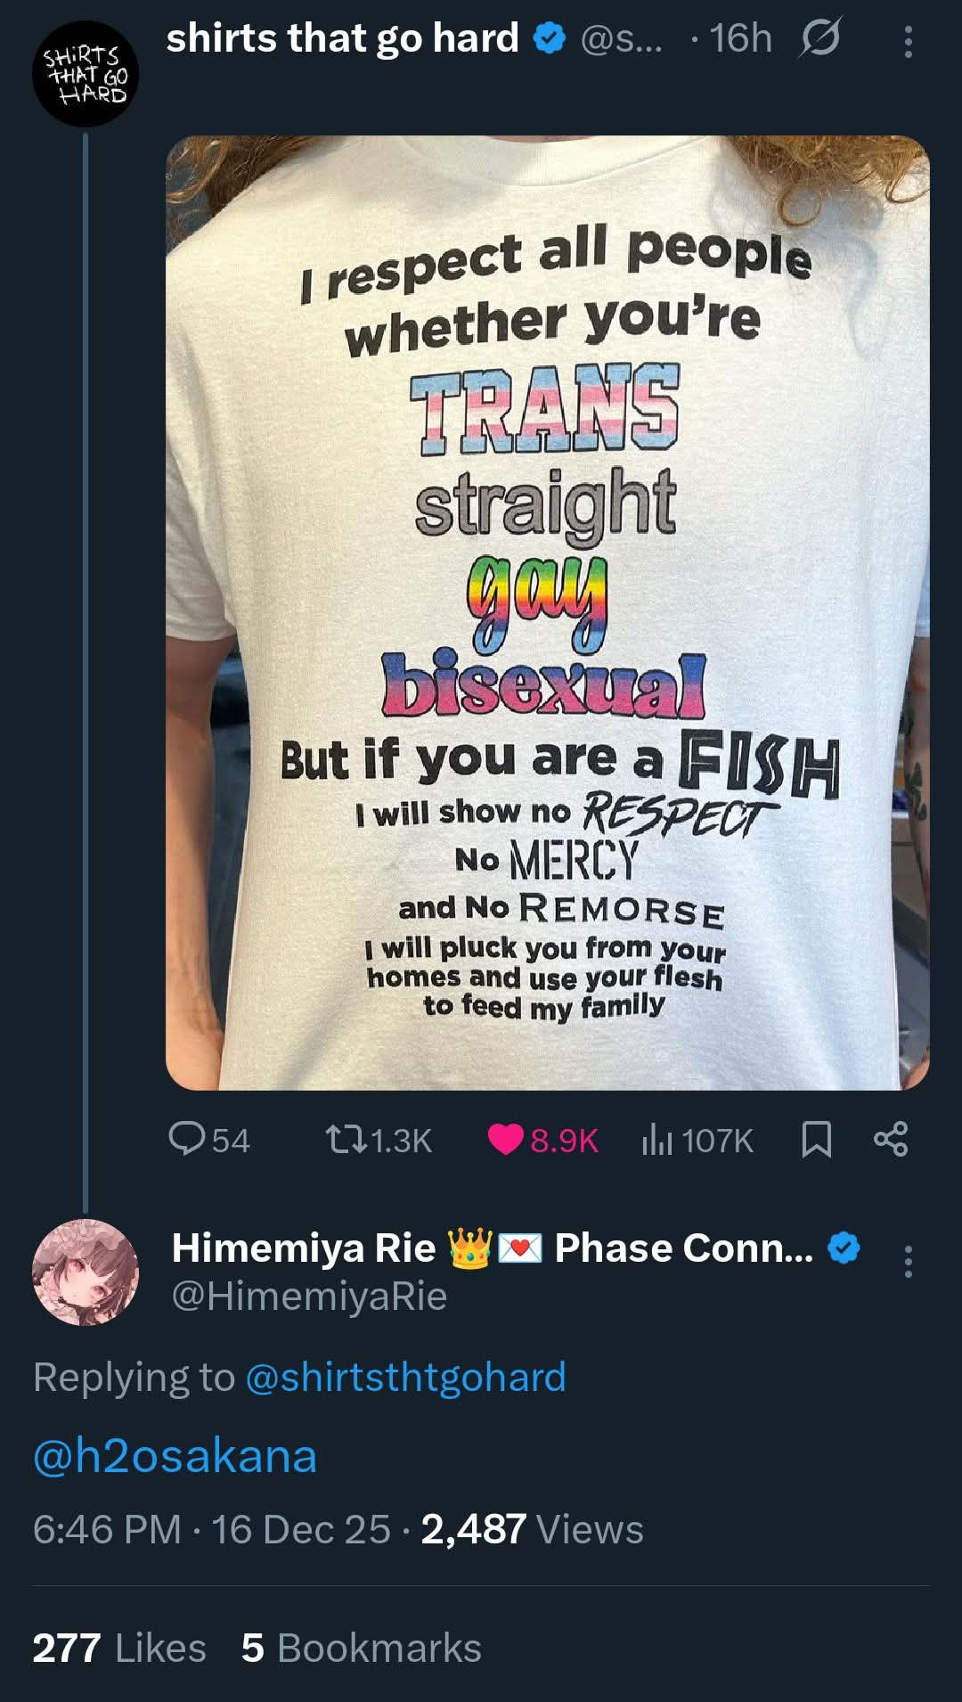Unlike the post with 8.9K likes

pyautogui.click(x=506, y=1139)
